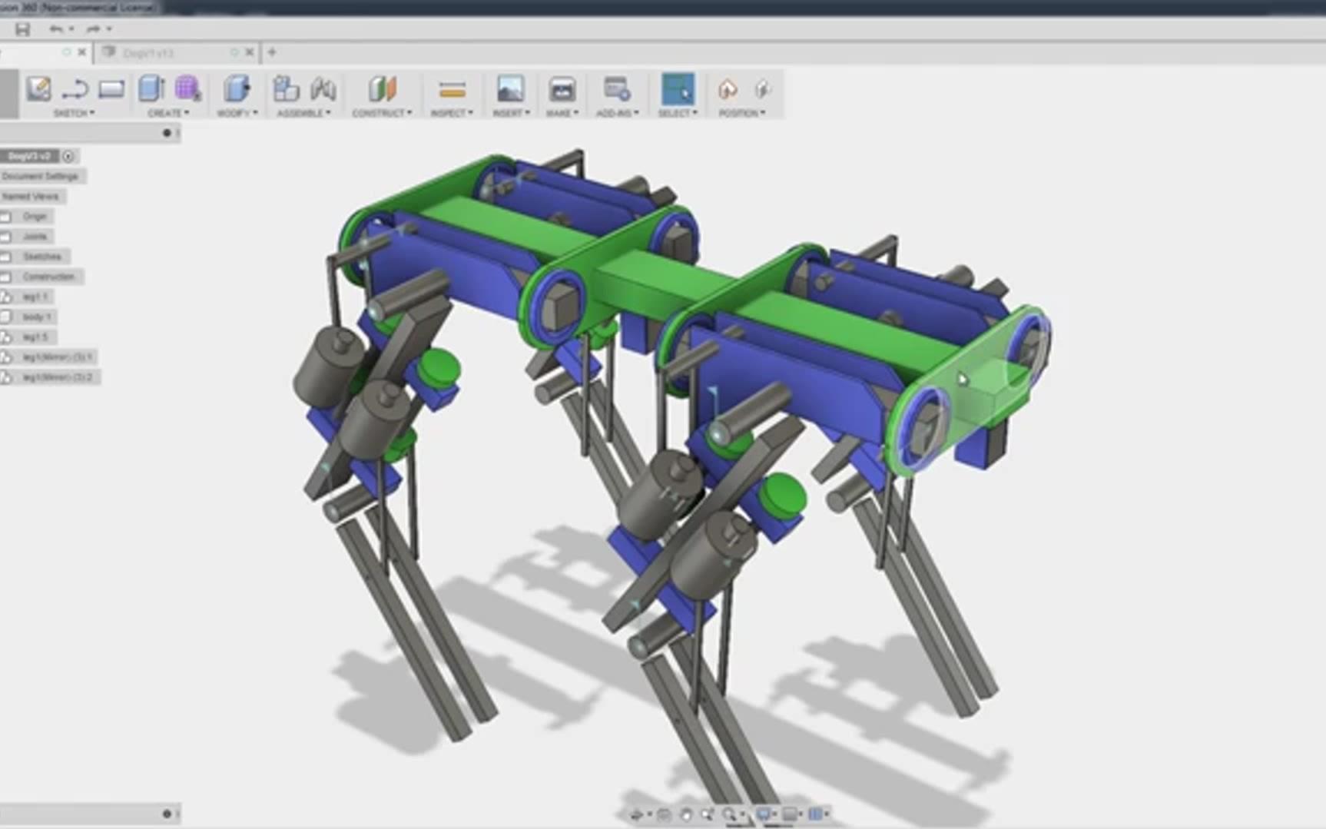Click the Save icon in the top bar
The height and width of the screenshot is (829, 1326).
(22, 29)
